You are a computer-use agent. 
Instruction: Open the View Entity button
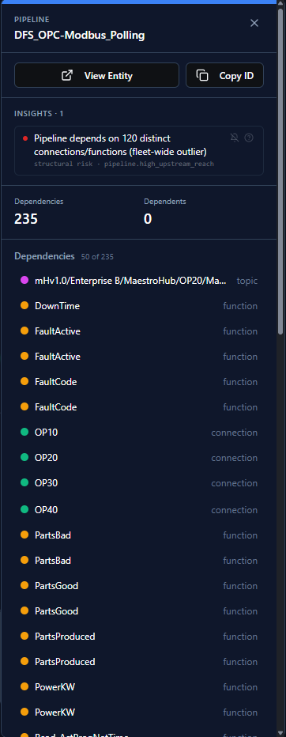(96, 75)
